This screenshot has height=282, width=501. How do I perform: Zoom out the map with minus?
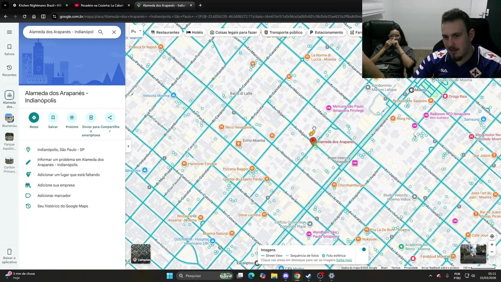pos(492,252)
